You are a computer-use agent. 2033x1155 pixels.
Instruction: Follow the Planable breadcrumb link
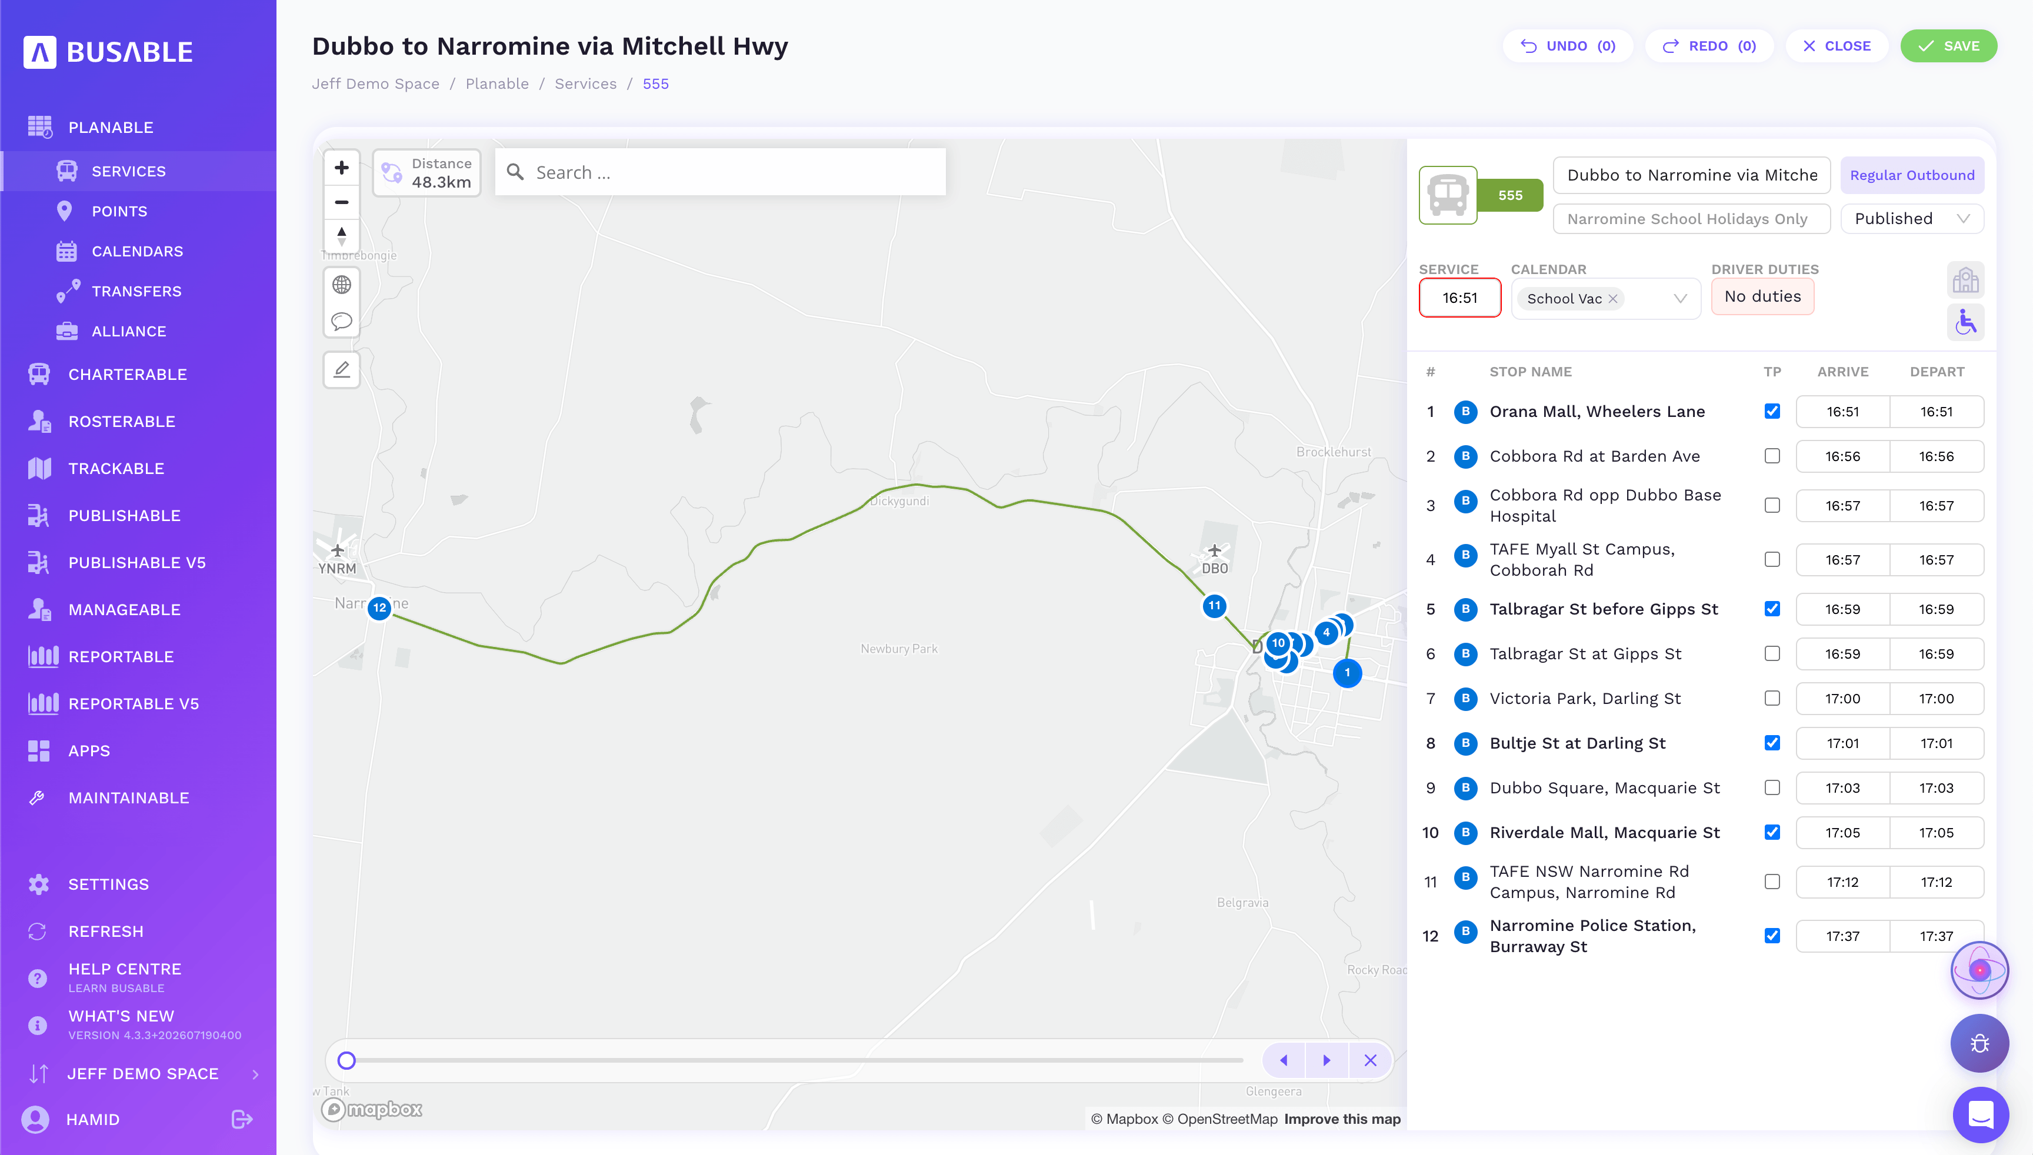496,84
